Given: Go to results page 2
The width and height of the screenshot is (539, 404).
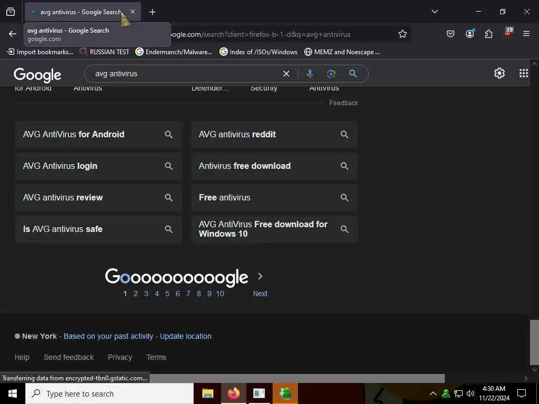Looking at the screenshot, I should click(x=136, y=294).
